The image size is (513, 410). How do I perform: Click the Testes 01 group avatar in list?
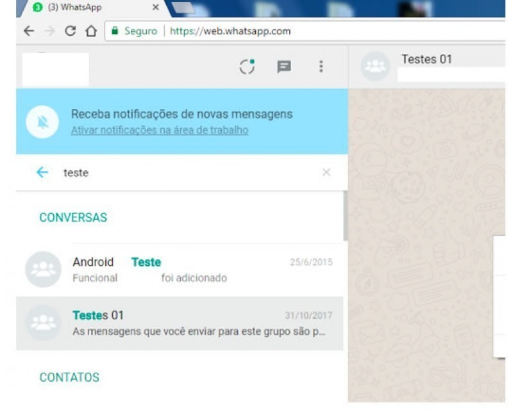[x=43, y=323]
